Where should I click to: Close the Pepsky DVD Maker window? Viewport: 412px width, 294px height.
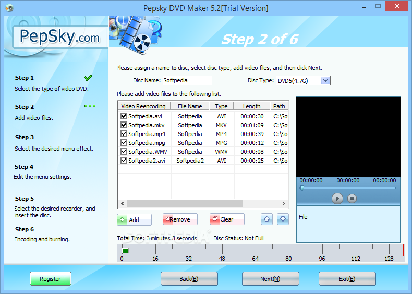(397, 6)
